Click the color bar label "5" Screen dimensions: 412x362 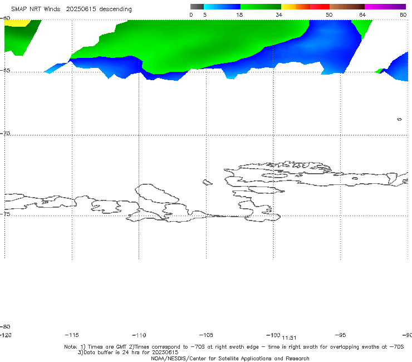pos(205,15)
